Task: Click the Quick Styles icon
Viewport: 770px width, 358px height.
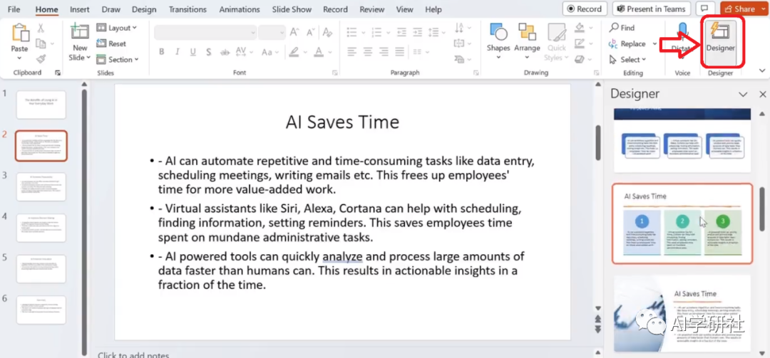Action: (x=557, y=32)
